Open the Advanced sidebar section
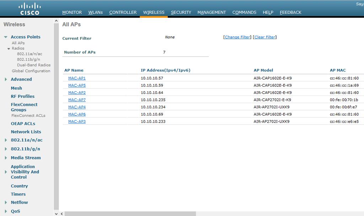The height and width of the screenshot is (216, 364). (21, 79)
